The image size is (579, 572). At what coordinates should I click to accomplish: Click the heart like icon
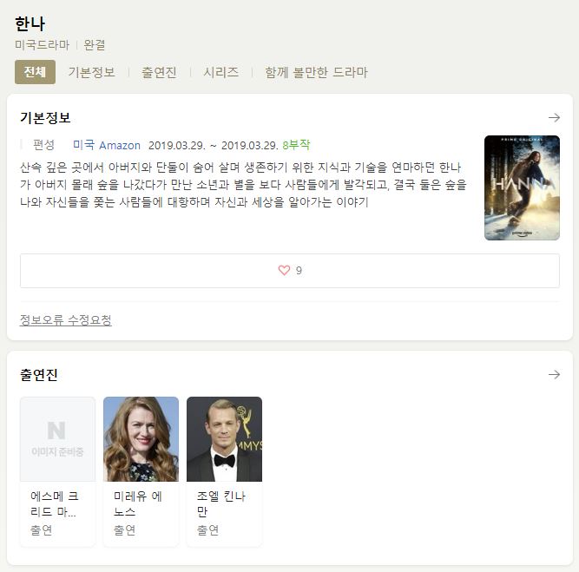tap(284, 270)
